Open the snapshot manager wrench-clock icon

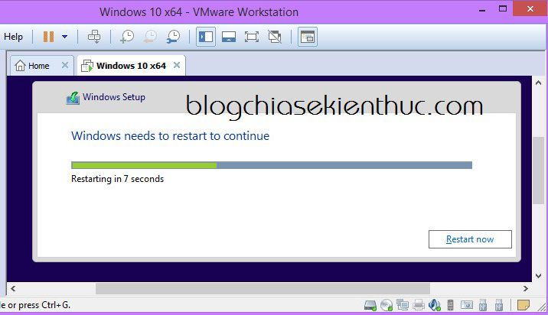tap(173, 37)
